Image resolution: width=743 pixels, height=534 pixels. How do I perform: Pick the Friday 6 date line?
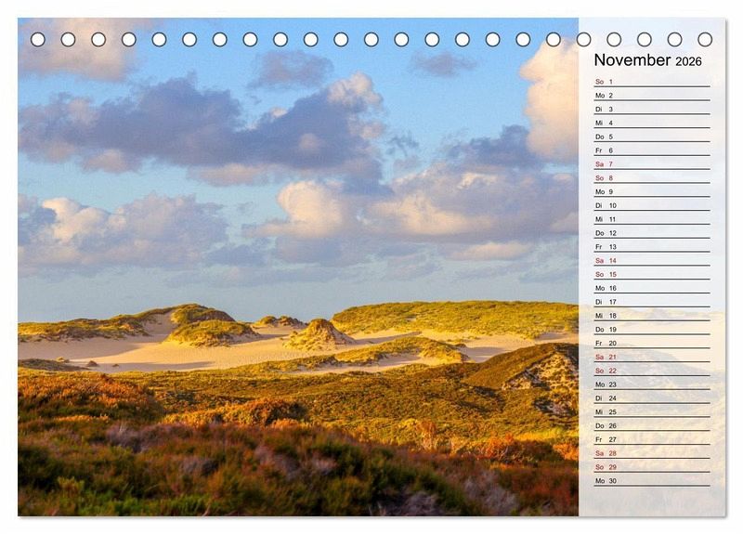651,150
